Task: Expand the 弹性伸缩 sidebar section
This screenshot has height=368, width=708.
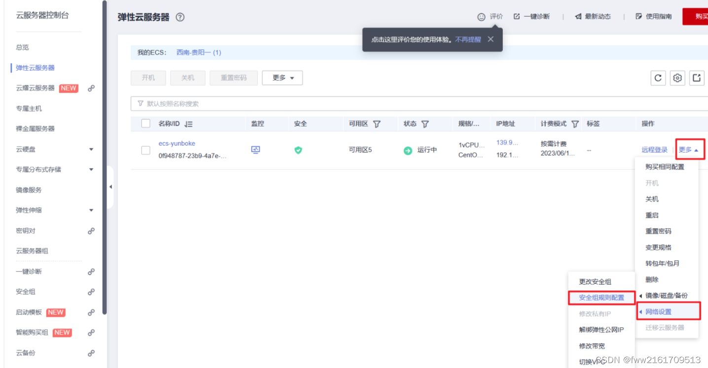Action: click(x=91, y=210)
